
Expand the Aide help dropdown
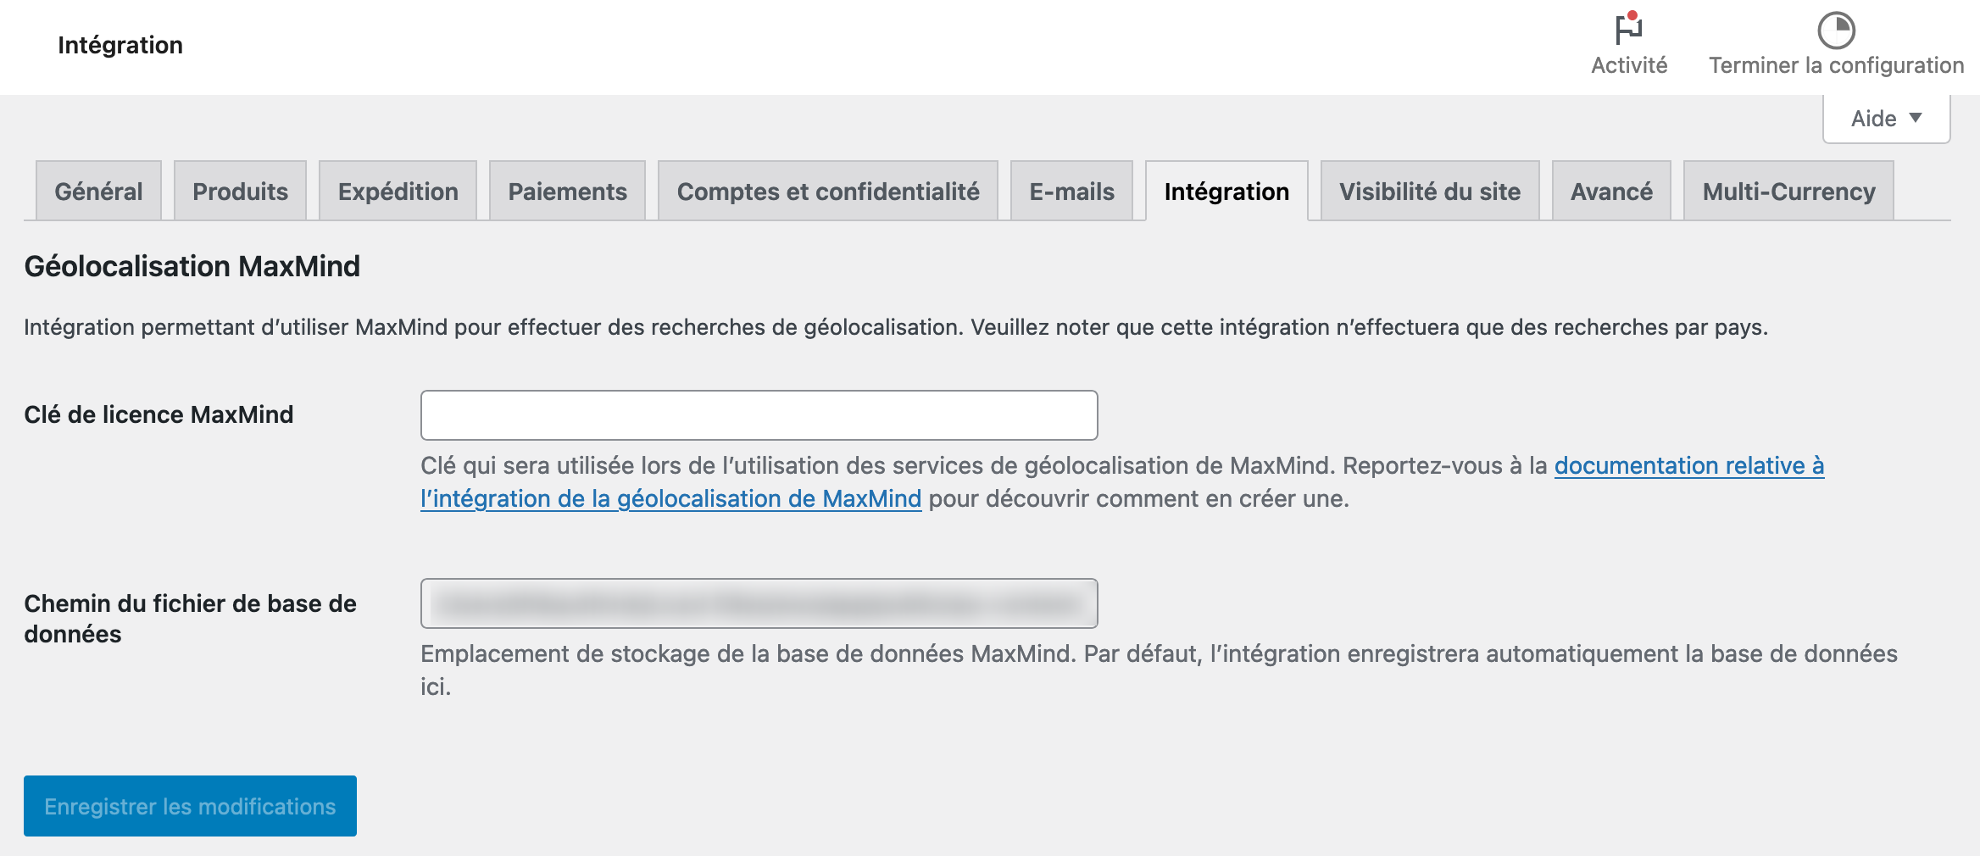pos(1886,119)
